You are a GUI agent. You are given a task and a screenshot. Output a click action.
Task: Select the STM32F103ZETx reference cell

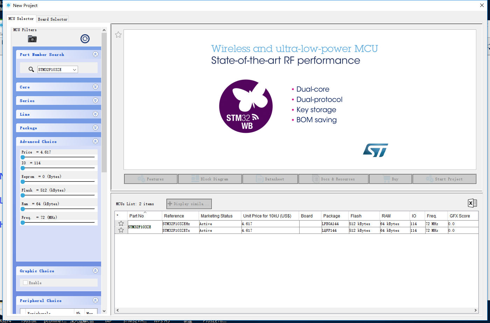[181, 230]
